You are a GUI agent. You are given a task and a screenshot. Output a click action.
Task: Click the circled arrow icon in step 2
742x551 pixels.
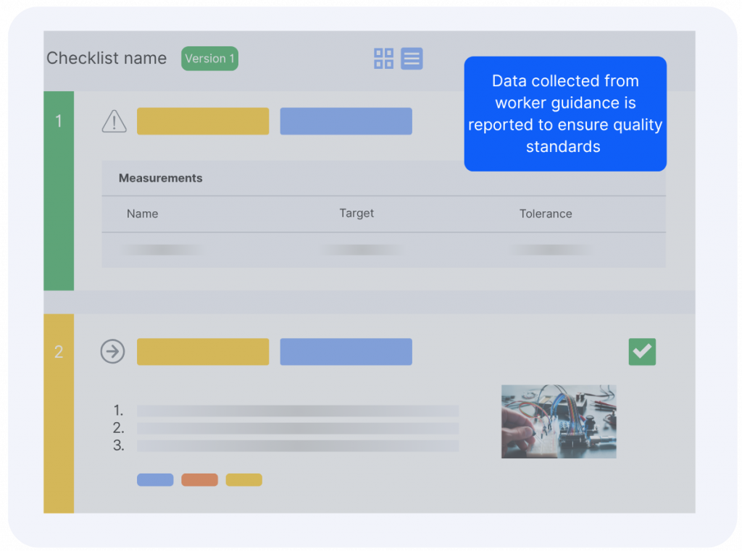pos(112,352)
